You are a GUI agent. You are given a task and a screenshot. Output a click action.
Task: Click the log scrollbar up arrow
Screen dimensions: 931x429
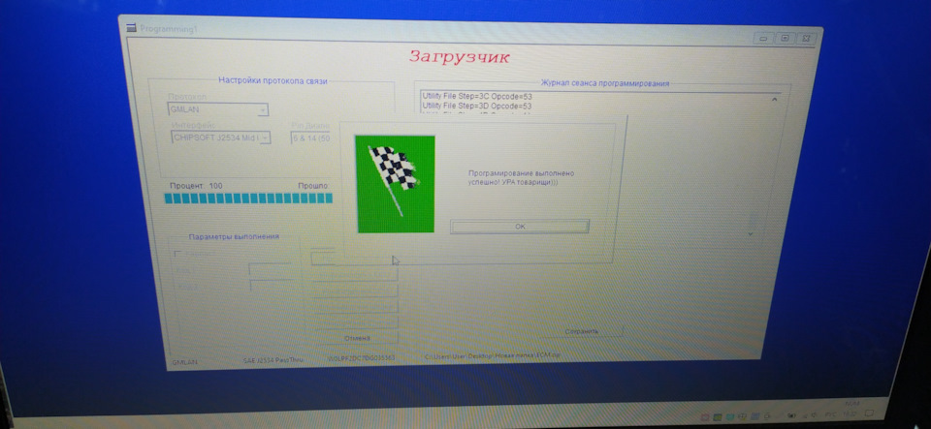pyautogui.click(x=774, y=100)
